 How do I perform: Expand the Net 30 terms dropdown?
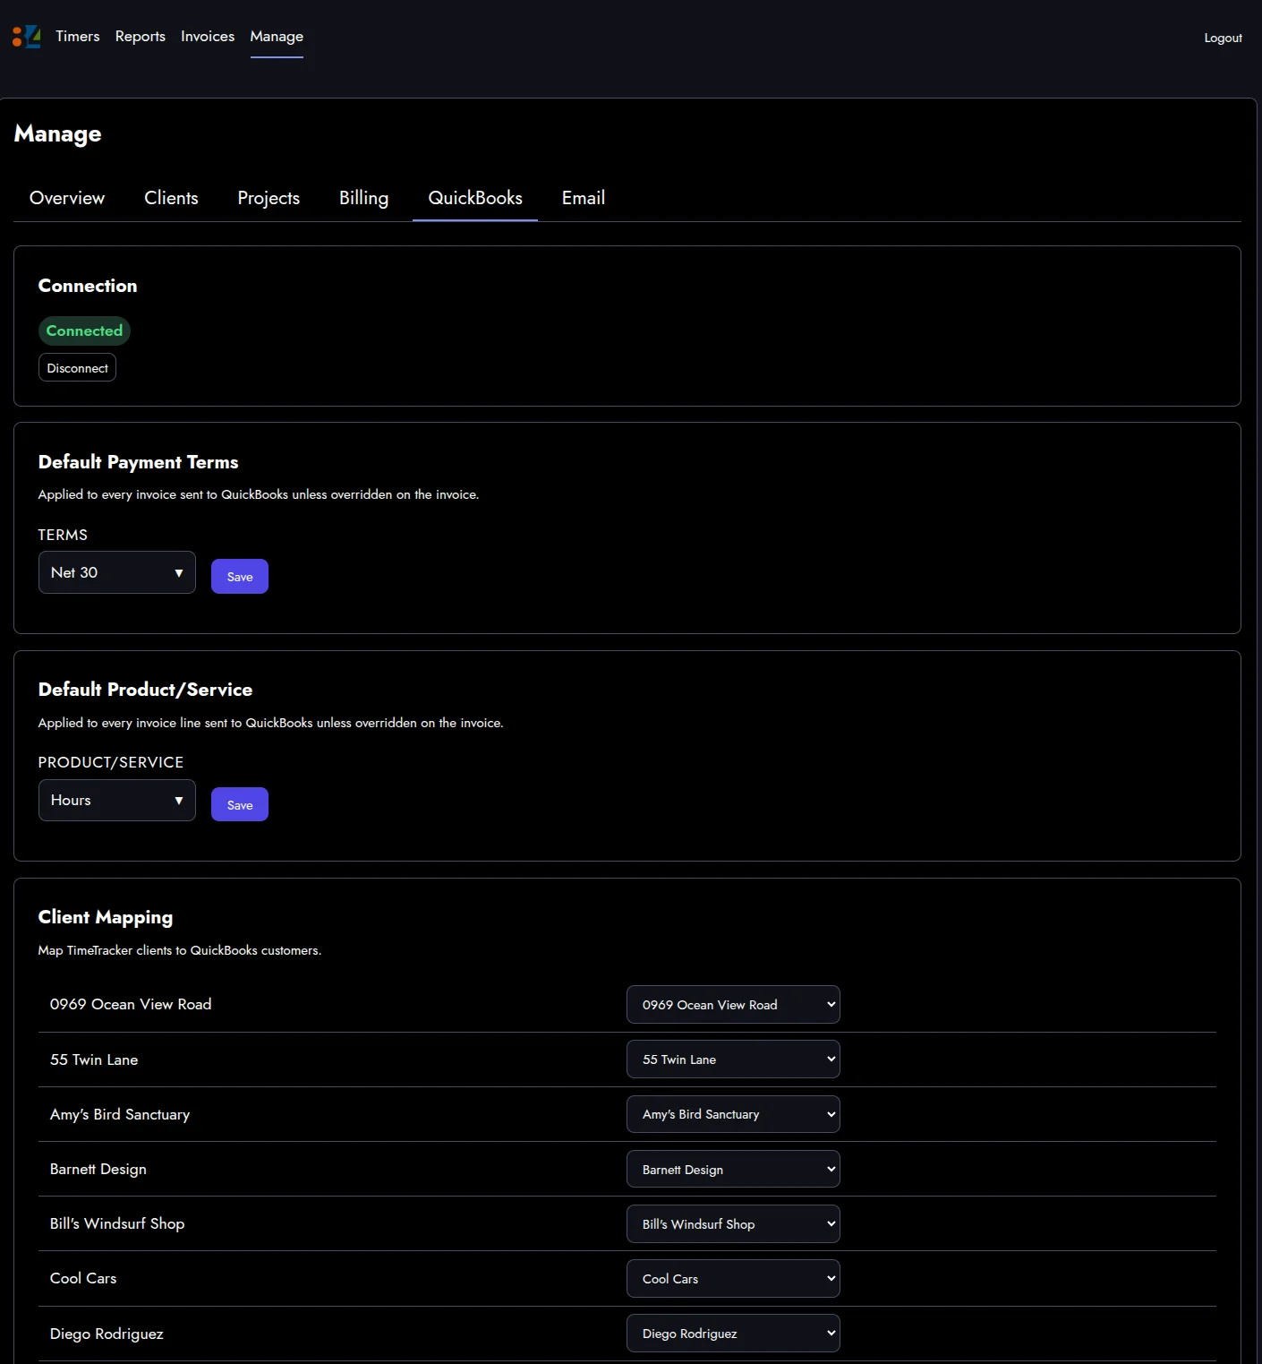pyautogui.click(x=117, y=572)
